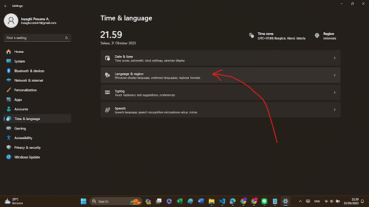Image resolution: width=369 pixels, height=207 pixels.
Task: Open the weather widget showing 28°C
Action: point(14,201)
